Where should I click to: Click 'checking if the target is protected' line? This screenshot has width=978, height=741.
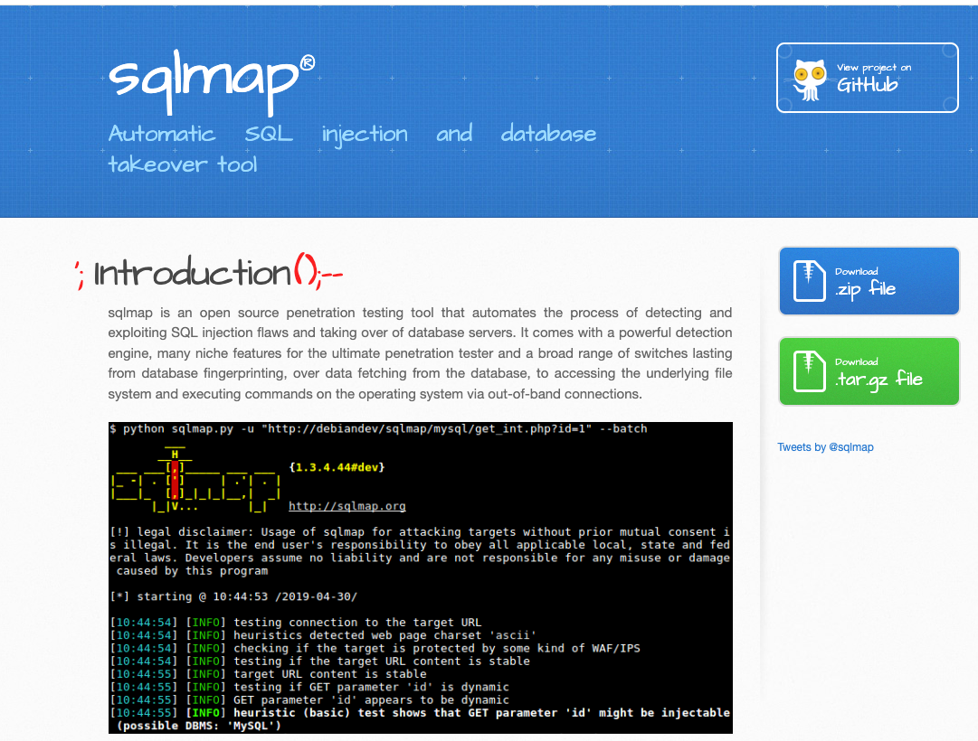tap(375, 648)
